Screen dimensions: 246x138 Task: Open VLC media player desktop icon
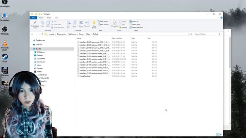(5, 45)
